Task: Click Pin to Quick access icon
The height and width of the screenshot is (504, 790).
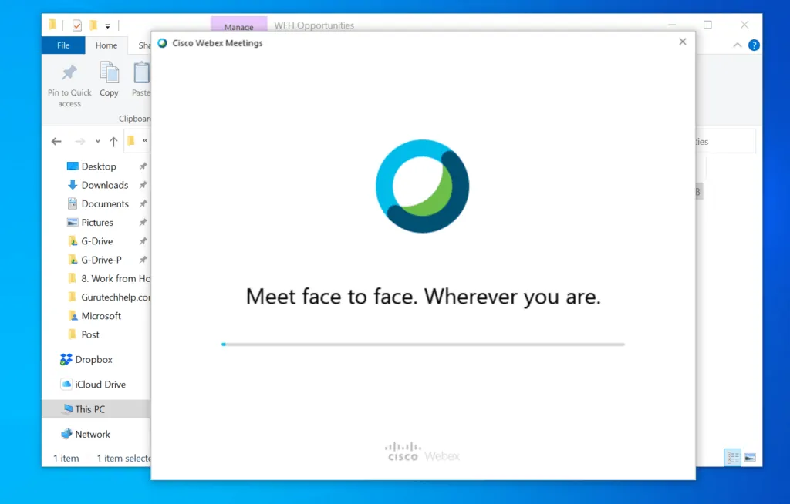Action: click(69, 73)
